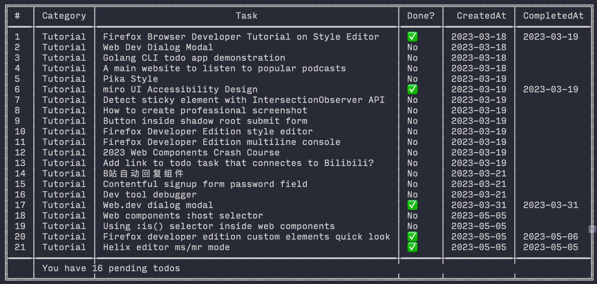Click green checkmark for Firefox Browser Developer Tutorial

[x=412, y=37]
